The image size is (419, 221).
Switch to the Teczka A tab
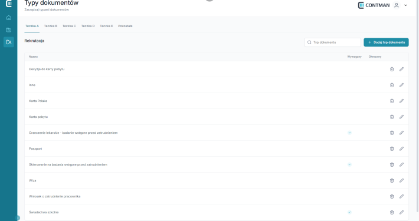[32, 26]
